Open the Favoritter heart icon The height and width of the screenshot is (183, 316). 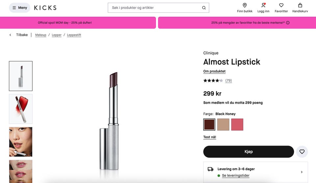[x=281, y=6]
